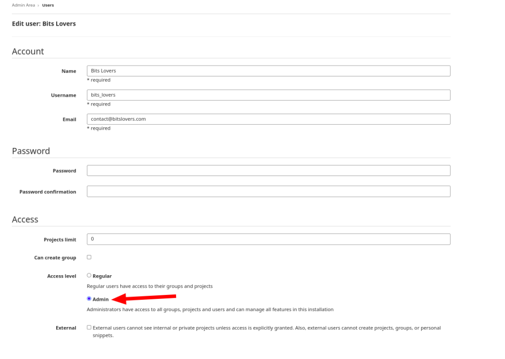505x359 pixels.
Task: Click the Edit user: Bits Lovers heading
Action: click(x=43, y=23)
